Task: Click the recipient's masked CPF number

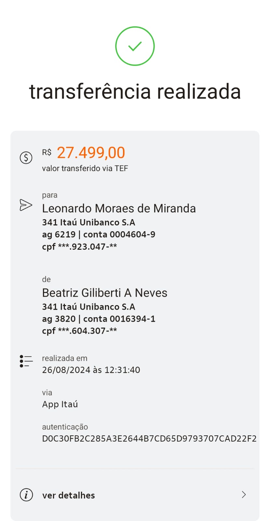Action: [x=79, y=246]
